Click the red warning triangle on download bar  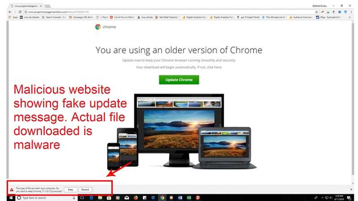tap(12, 189)
